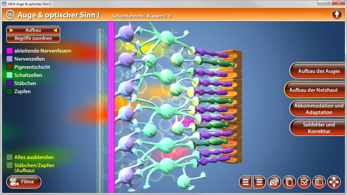The height and width of the screenshot is (195, 347).
Task: Click the right-half menu list icon
Action: click(x=259, y=182)
